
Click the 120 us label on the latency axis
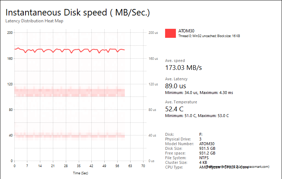coord(153,84)
